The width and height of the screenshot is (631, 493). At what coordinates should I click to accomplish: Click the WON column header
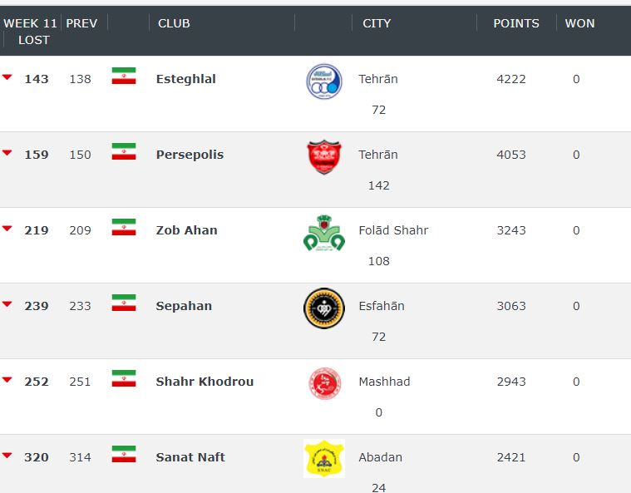click(x=579, y=23)
